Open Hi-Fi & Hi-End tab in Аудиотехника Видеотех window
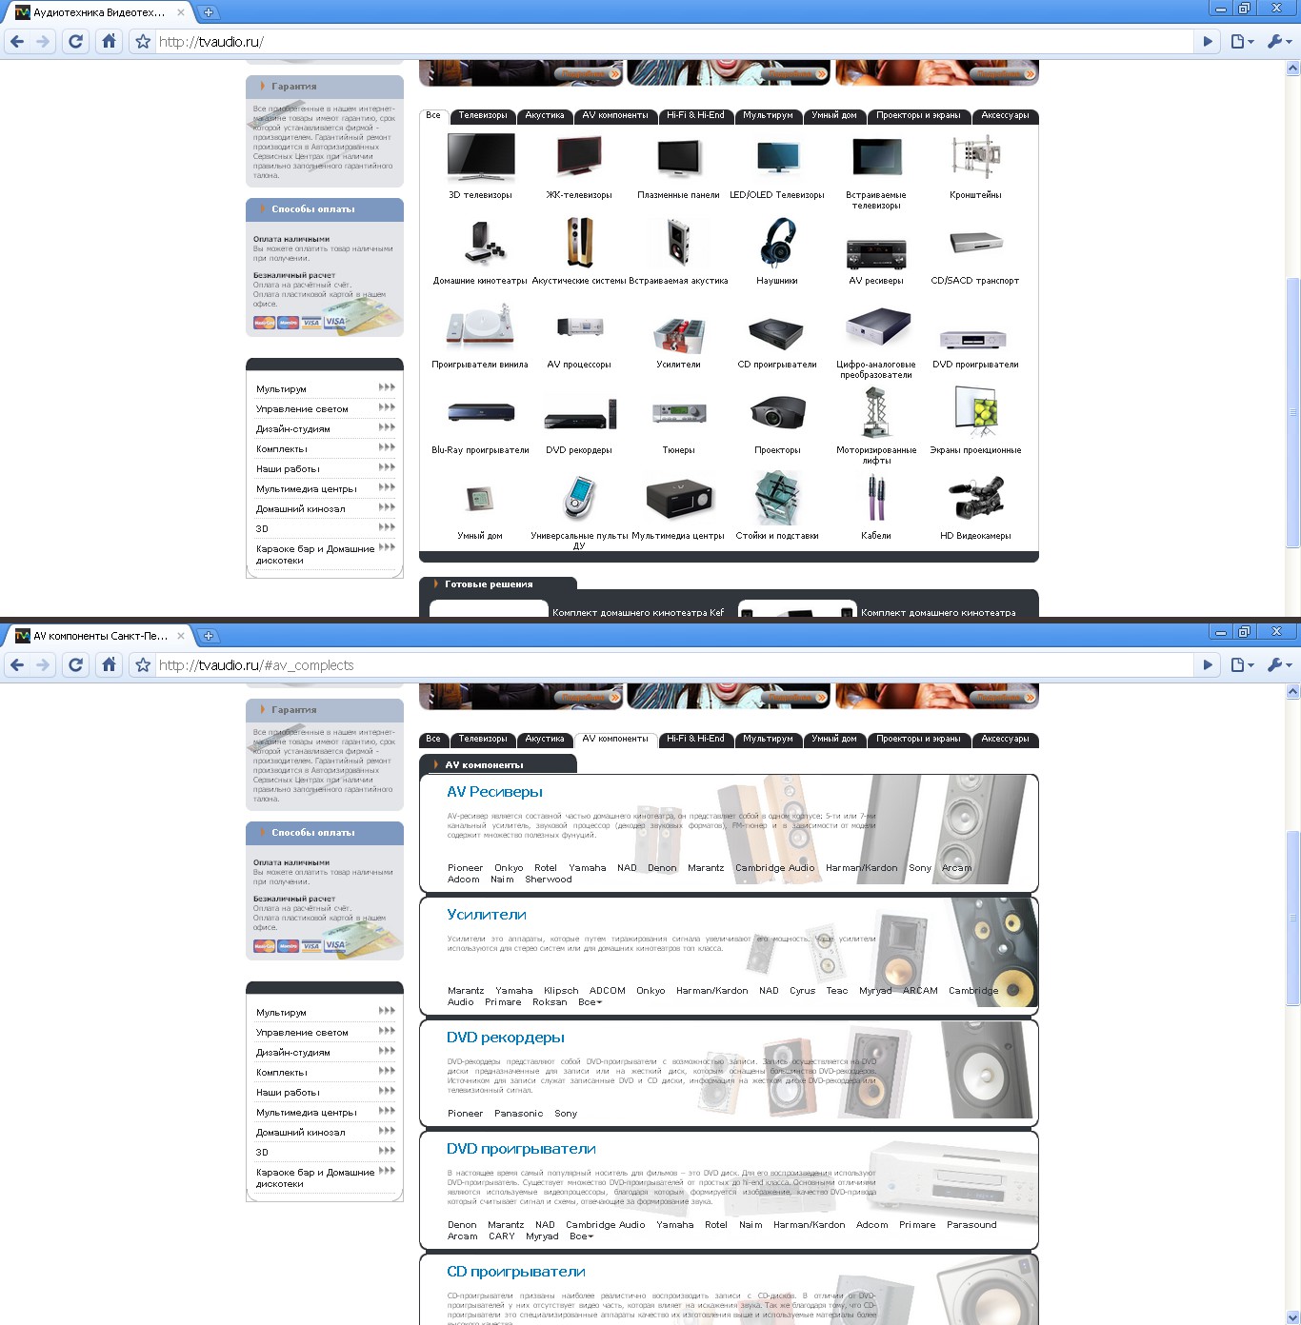1301x1325 pixels. (695, 116)
